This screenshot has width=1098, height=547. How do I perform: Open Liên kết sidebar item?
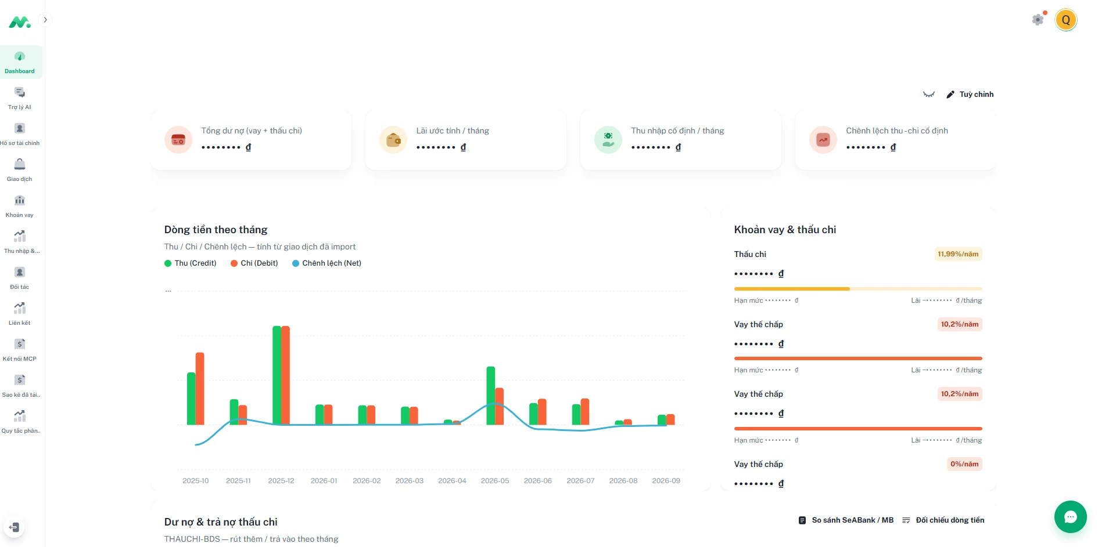tap(20, 314)
